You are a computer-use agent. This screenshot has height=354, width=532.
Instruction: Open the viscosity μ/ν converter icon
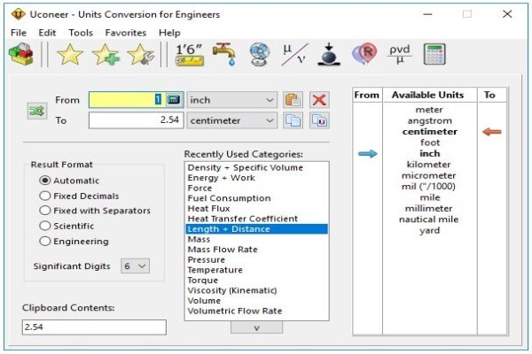tap(294, 54)
